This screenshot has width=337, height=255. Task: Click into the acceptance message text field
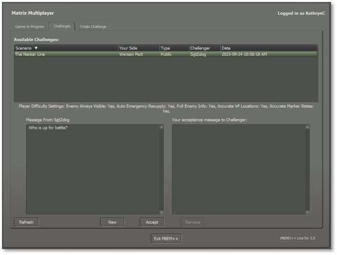click(x=238, y=169)
